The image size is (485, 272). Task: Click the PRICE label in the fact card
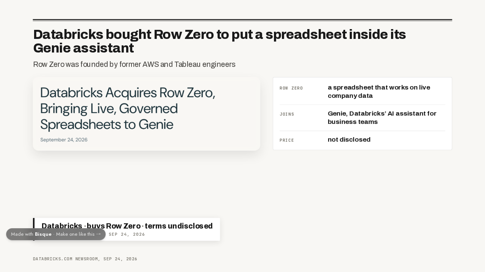[287, 141]
